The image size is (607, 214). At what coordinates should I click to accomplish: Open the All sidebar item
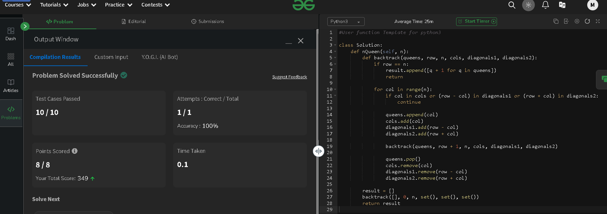pos(10,59)
